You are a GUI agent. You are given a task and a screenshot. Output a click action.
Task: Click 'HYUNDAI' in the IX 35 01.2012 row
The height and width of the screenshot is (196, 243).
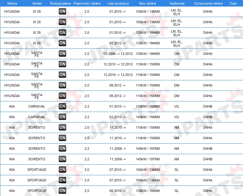click(12, 43)
